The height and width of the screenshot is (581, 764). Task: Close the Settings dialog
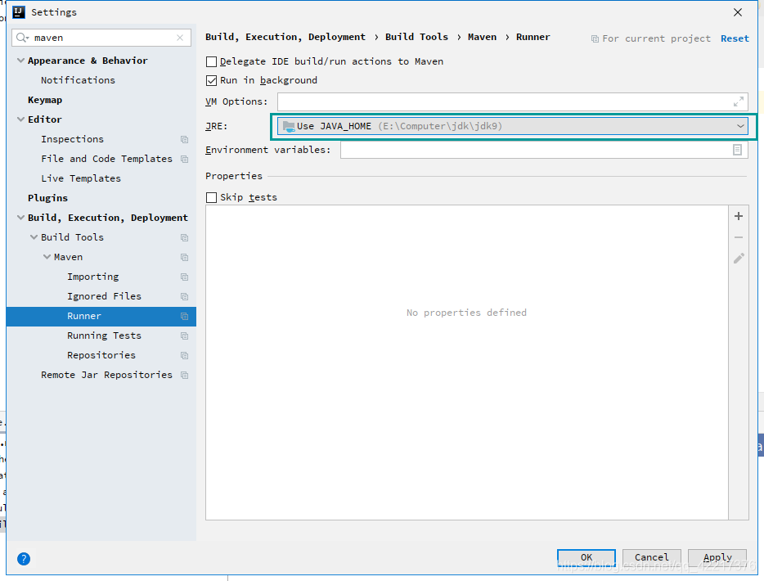click(738, 12)
